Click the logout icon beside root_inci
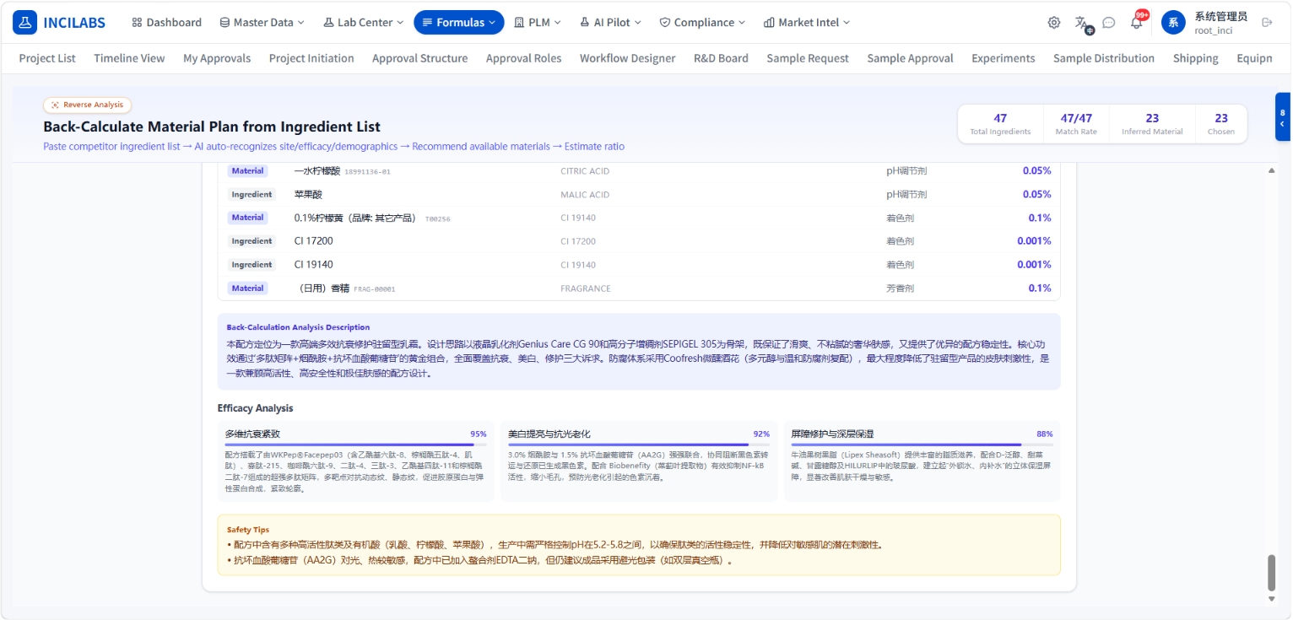Viewport: 1293px width, 620px height. (x=1267, y=23)
